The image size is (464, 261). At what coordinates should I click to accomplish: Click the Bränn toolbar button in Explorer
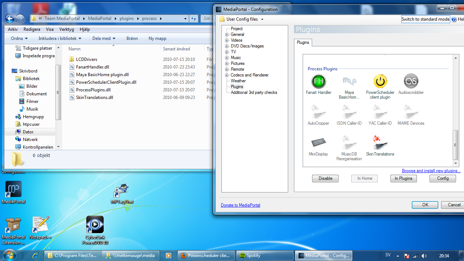tap(132, 38)
